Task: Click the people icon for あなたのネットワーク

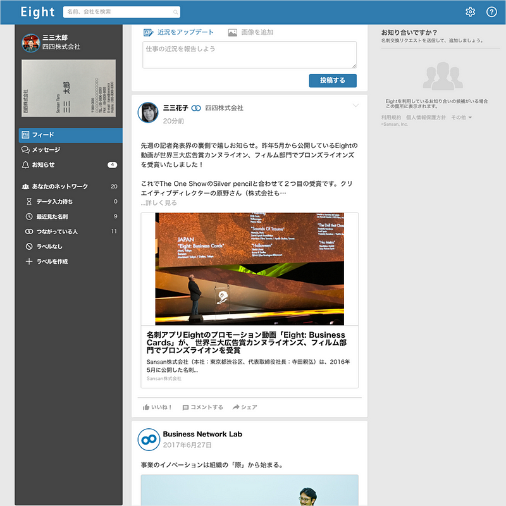Action: coord(25,187)
